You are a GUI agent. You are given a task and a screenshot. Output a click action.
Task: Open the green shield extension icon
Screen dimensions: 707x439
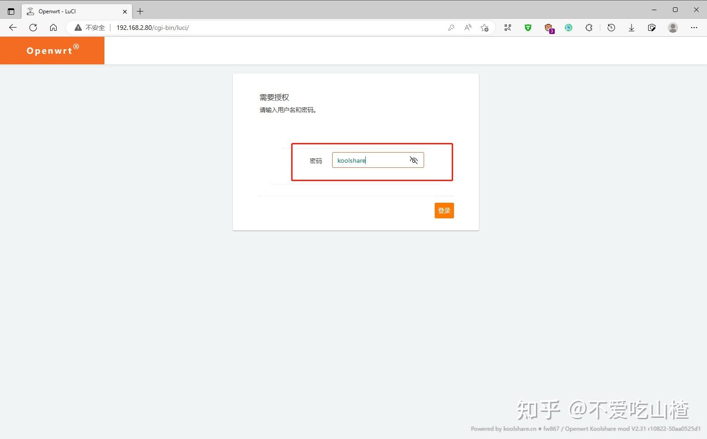pyautogui.click(x=528, y=28)
